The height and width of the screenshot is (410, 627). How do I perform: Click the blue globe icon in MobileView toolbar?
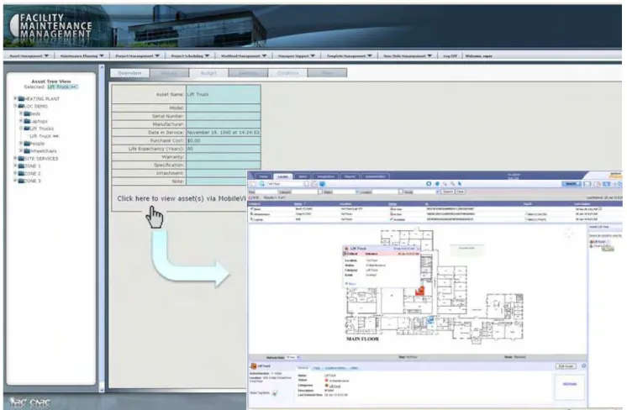[322, 184]
